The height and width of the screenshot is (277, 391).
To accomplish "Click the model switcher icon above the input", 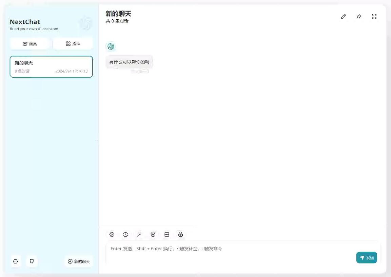I will pyautogui.click(x=125, y=234).
